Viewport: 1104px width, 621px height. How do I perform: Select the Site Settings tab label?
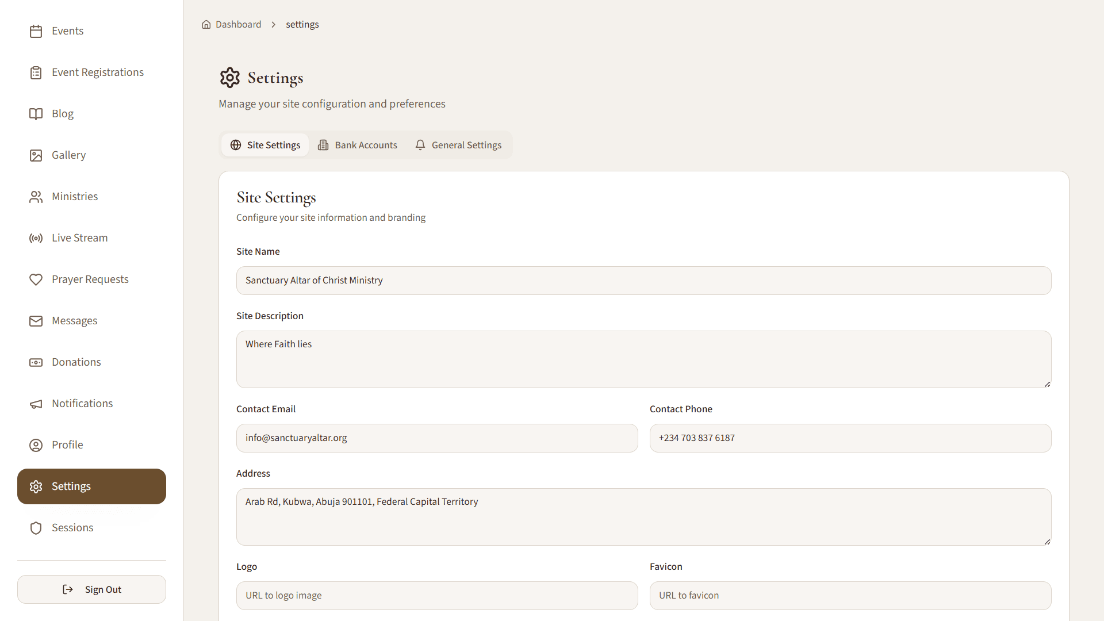point(274,145)
